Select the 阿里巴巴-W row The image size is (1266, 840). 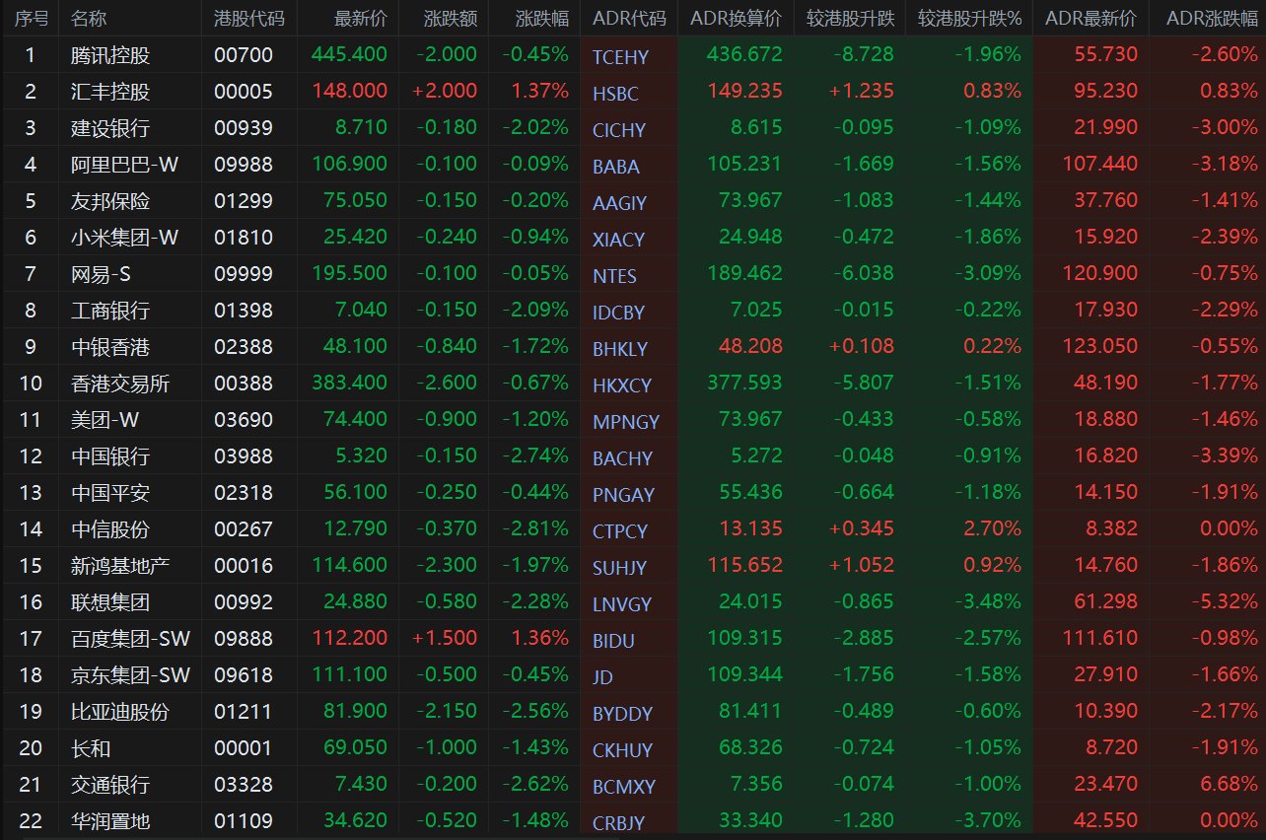633,165
